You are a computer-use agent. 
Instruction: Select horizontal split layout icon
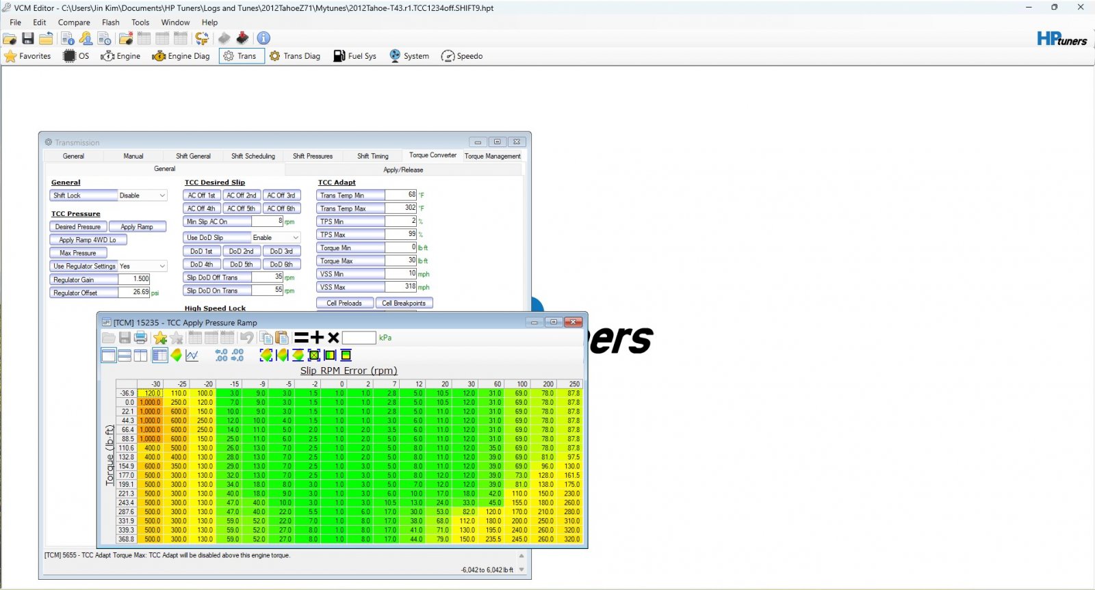point(125,355)
